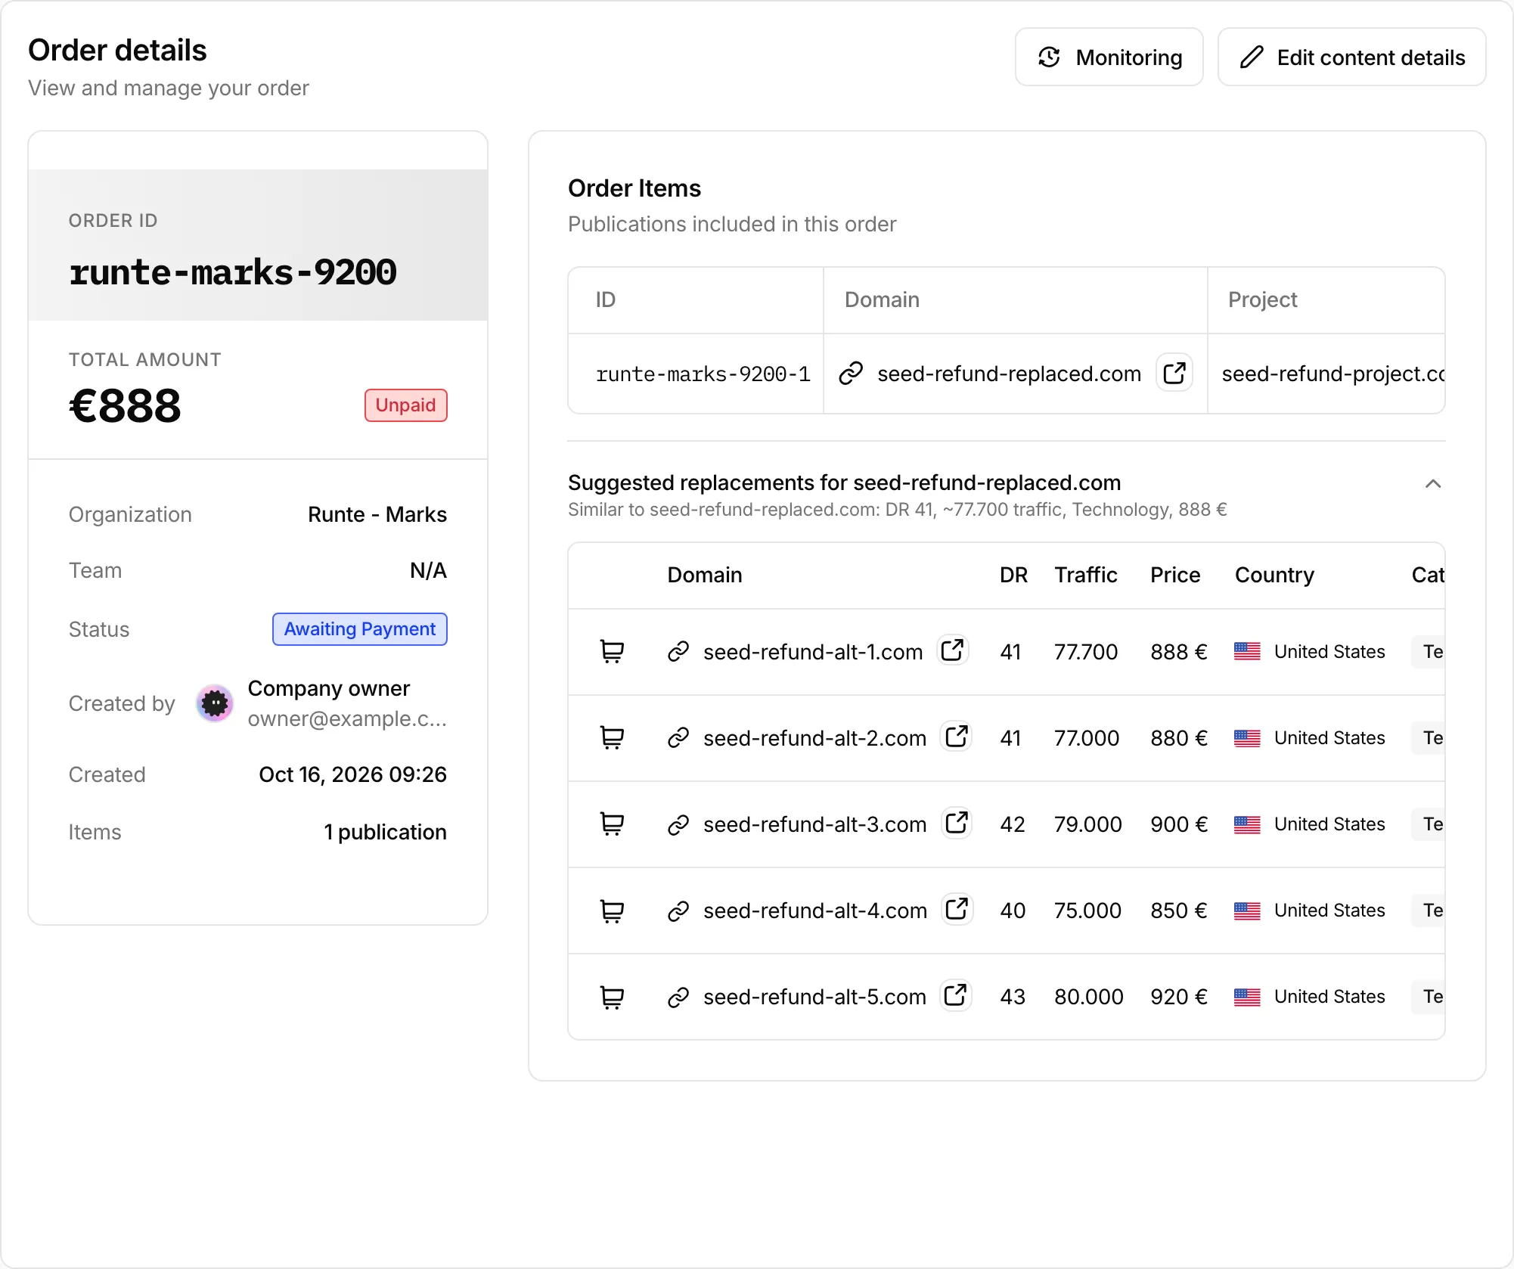
Task: Select order ID runte-marks-9200
Action: [x=233, y=272]
